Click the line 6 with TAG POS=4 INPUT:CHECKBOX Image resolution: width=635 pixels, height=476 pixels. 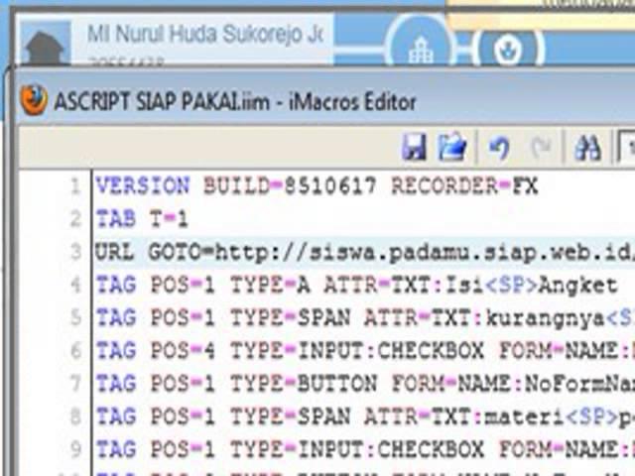point(365,351)
